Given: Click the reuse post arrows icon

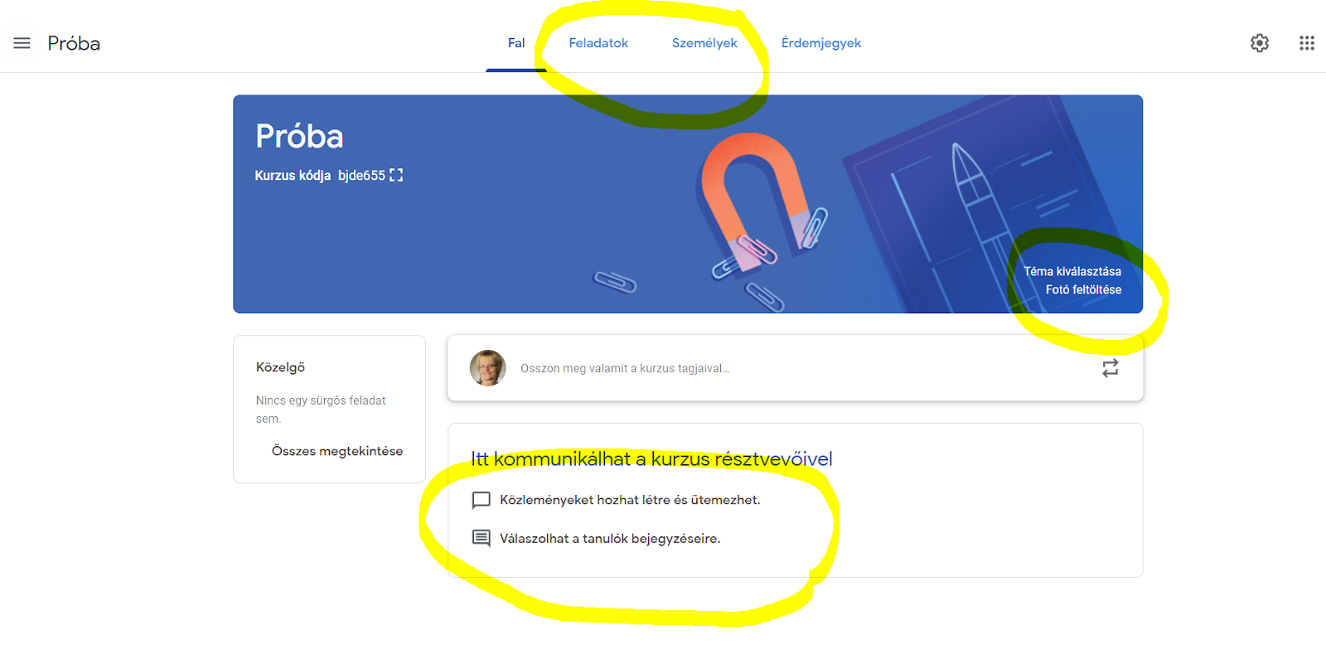Looking at the screenshot, I should (x=1110, y=368).
